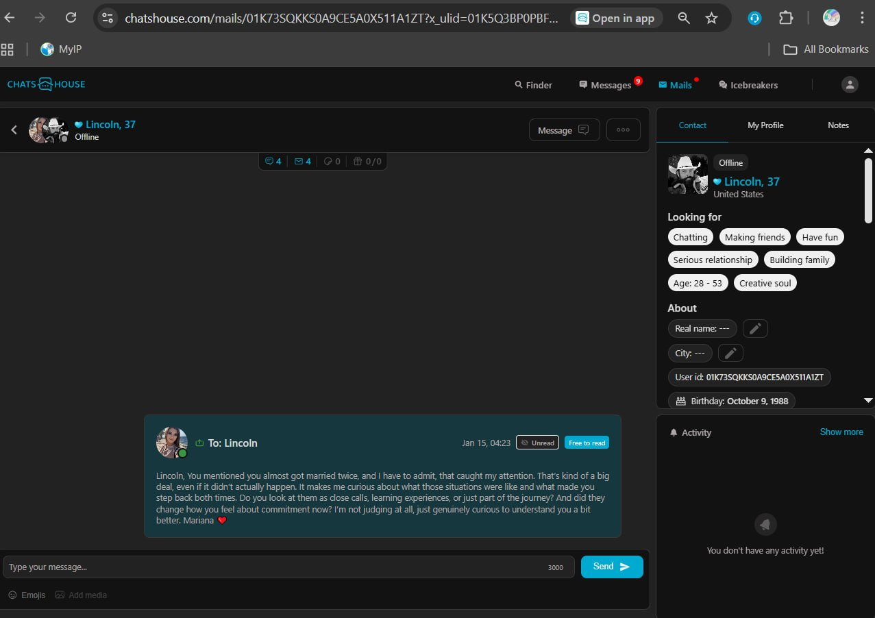Focus the Type your message field

[288, 567]
